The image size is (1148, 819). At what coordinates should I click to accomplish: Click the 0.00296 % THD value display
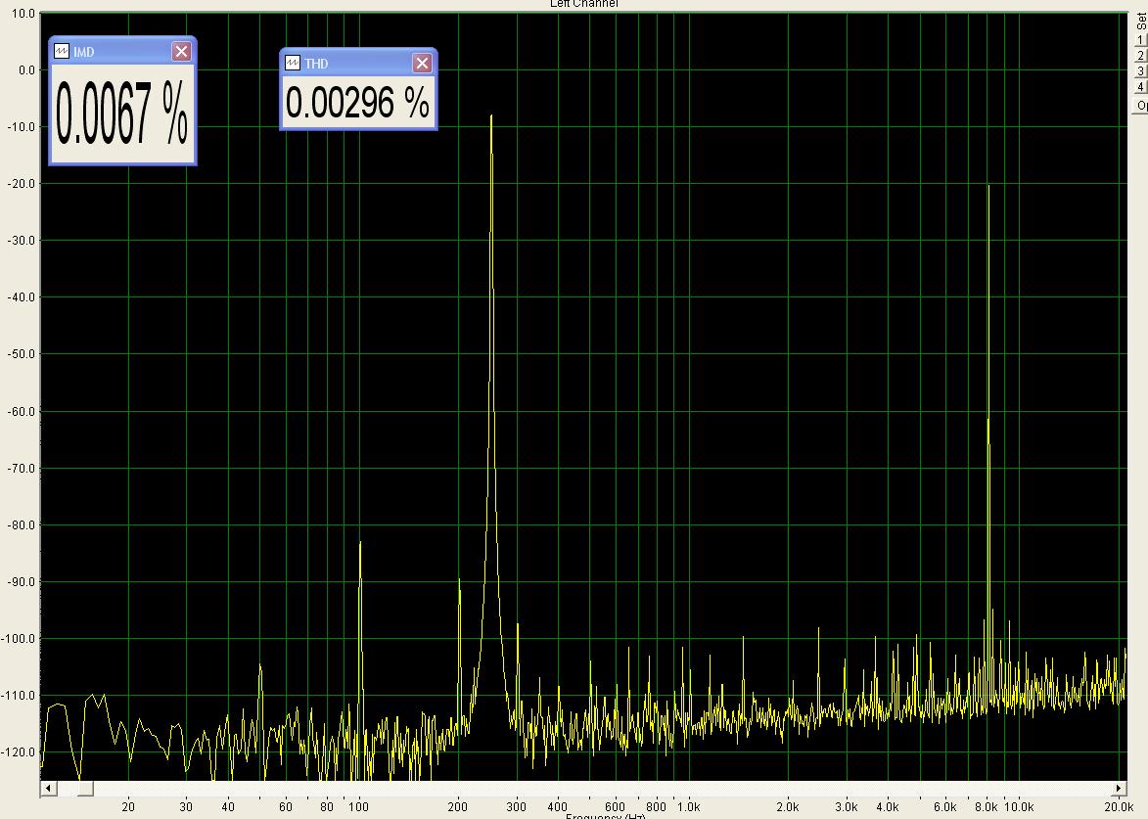tap(358, 102)
